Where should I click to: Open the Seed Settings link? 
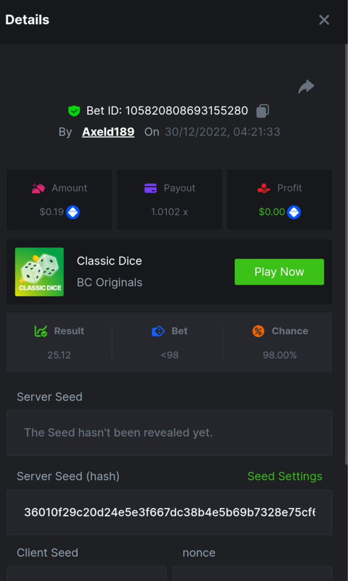pyautogui.click(x=285, y=476)
